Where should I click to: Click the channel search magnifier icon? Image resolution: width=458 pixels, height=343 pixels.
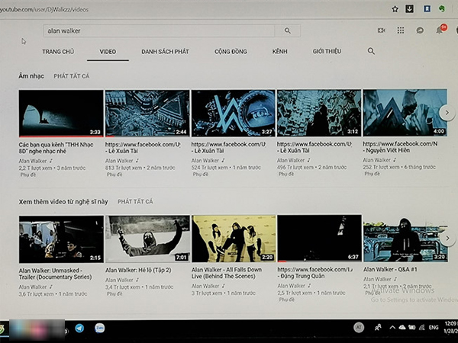(x=371, y=51)
